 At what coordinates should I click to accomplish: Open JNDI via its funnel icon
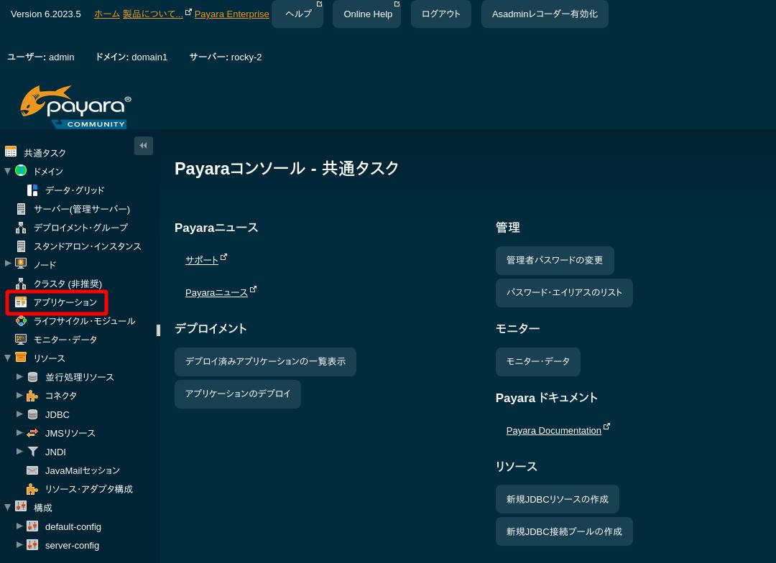pos(33,452)
